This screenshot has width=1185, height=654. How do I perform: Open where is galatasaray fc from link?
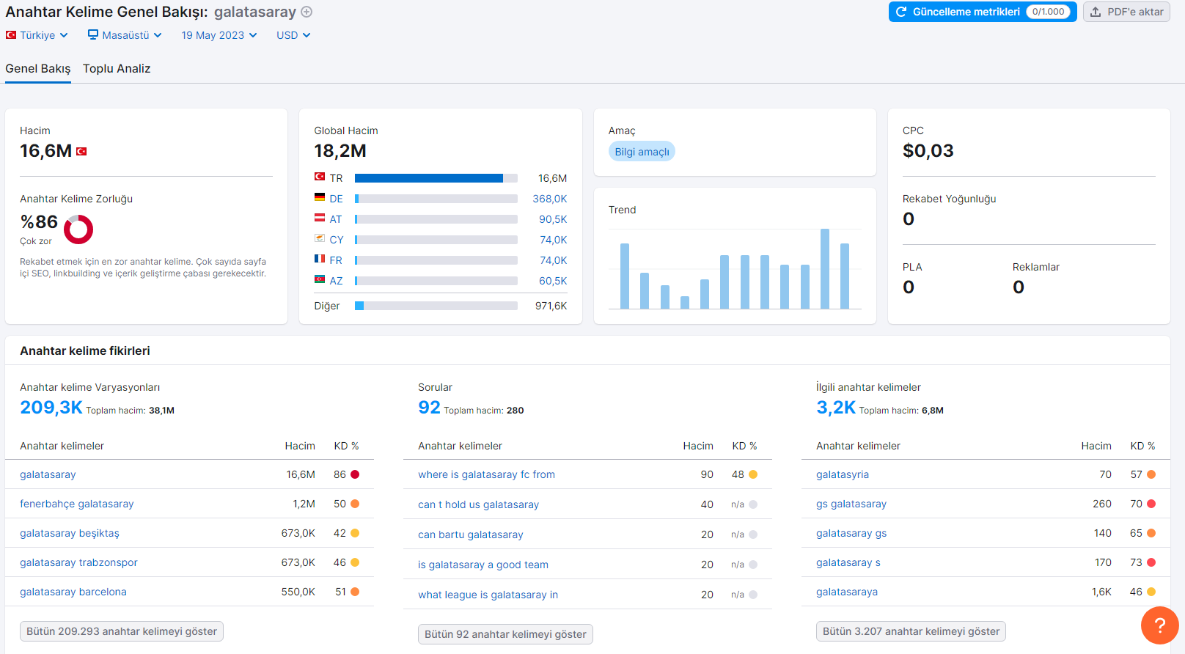point(487,474)
